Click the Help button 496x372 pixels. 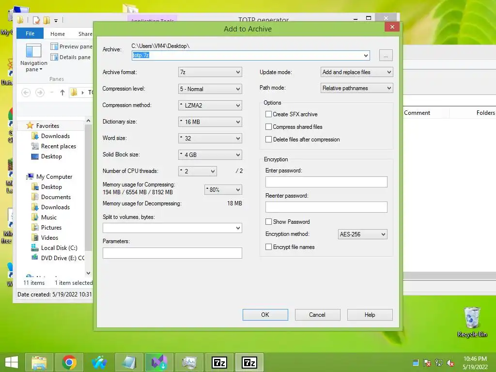[x=370, y=315]
